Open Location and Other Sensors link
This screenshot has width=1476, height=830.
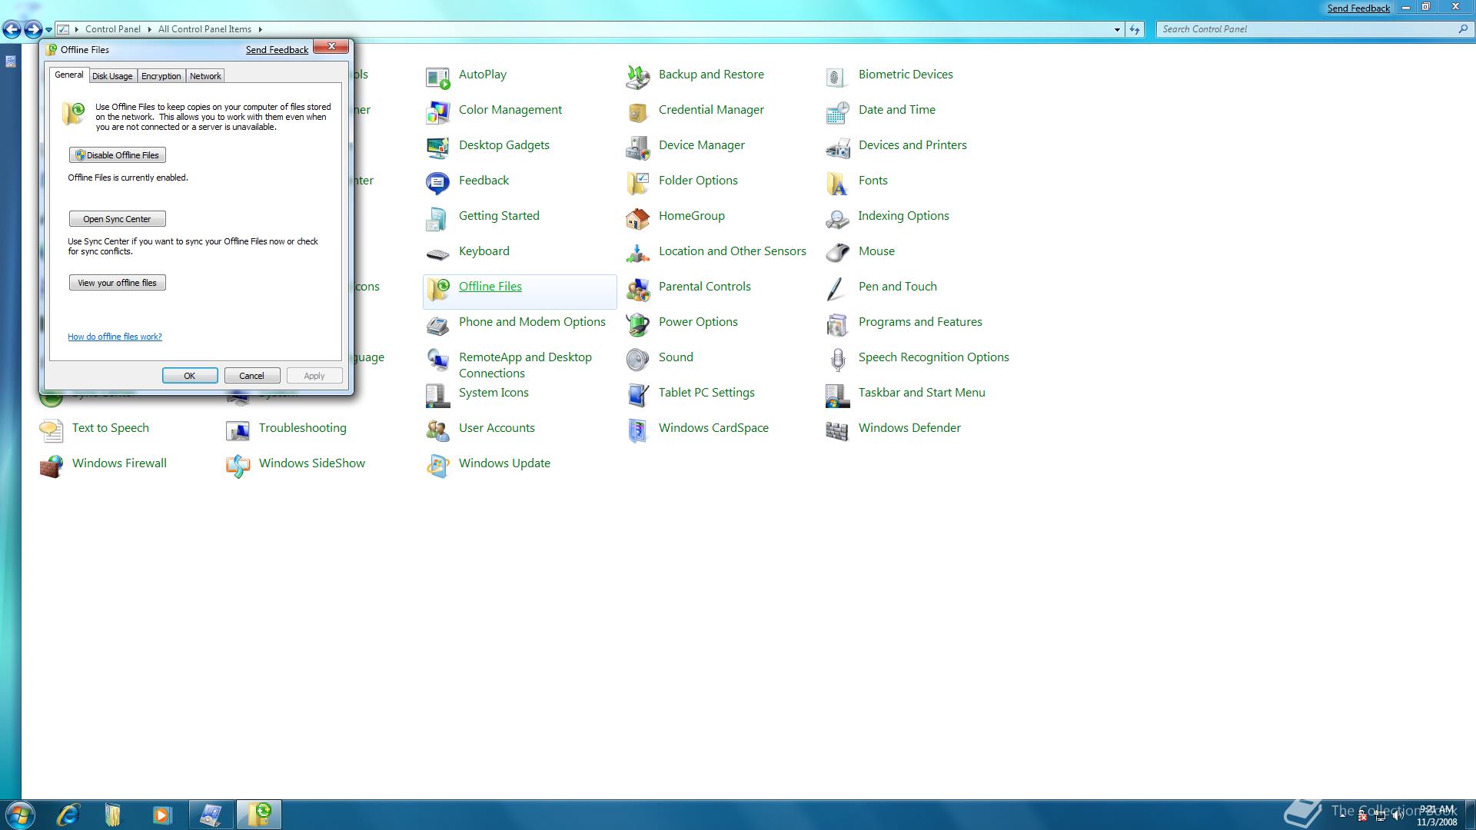(x=733, y=251)
